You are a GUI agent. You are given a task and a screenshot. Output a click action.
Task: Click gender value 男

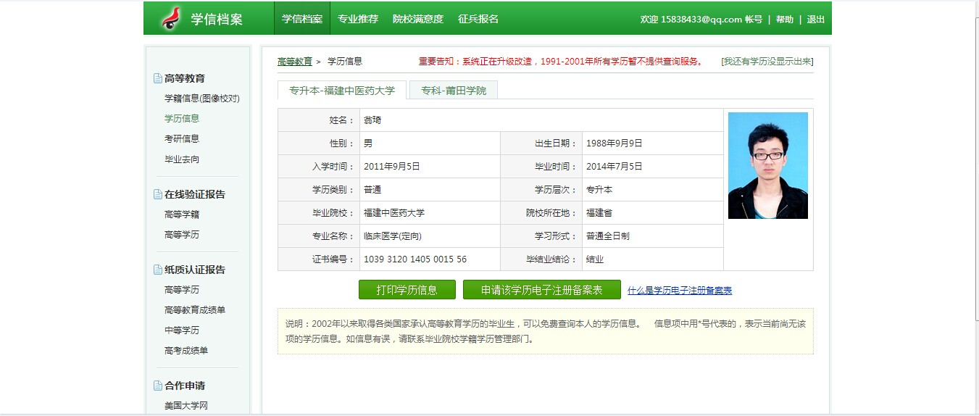click(368, 143)
